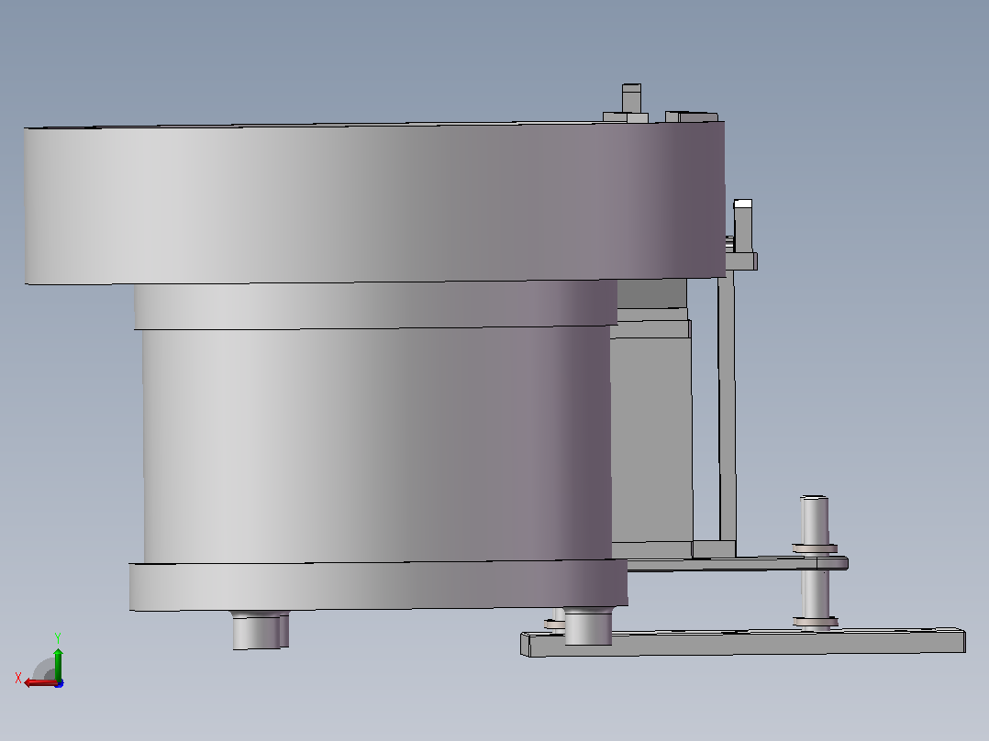
Task: Select the bottom flange of the drum
Action: click(378, 585)
